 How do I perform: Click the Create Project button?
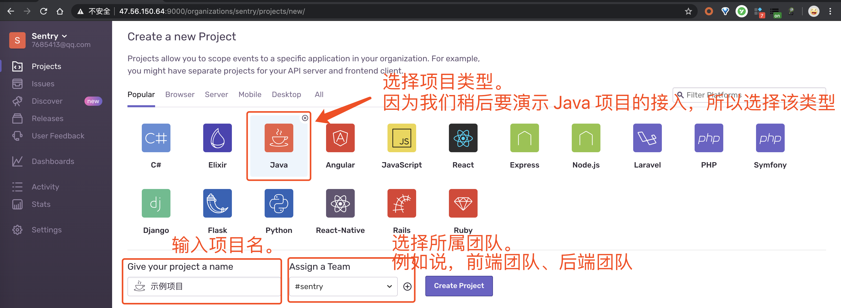[x=459, y=286]
